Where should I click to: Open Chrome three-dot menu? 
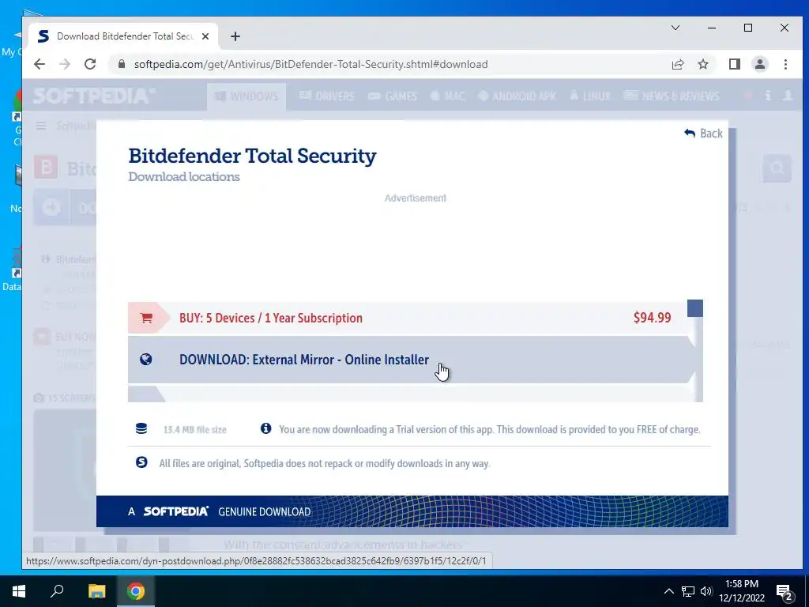785,64
